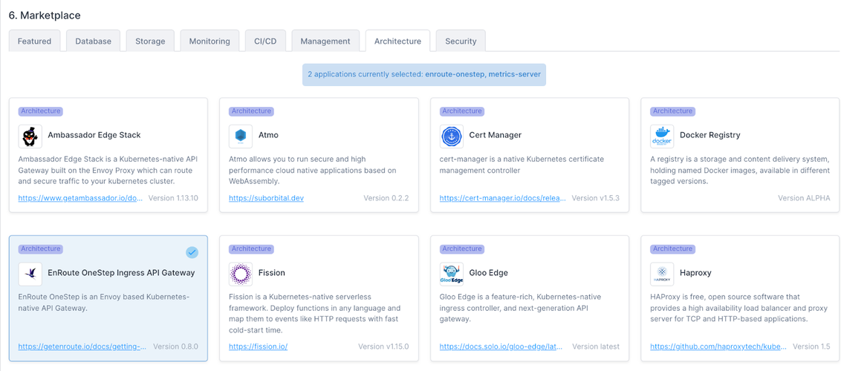Click the Architecture tag on Docker Registry card

pyautogui.click(x=672, y=111)
